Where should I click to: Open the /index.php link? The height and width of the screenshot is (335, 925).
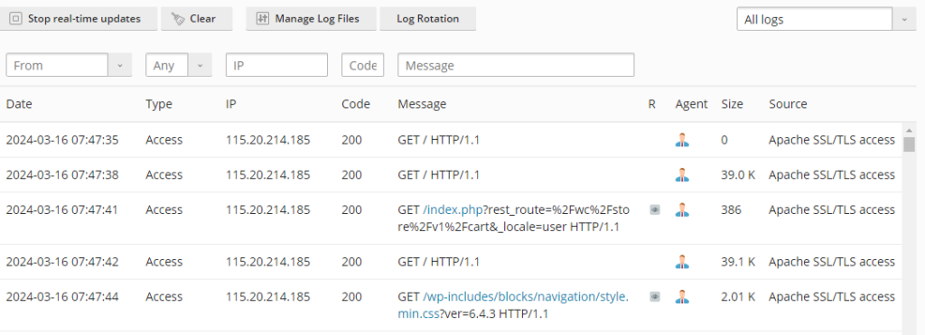pyautogui.click(x=453, y=210)
